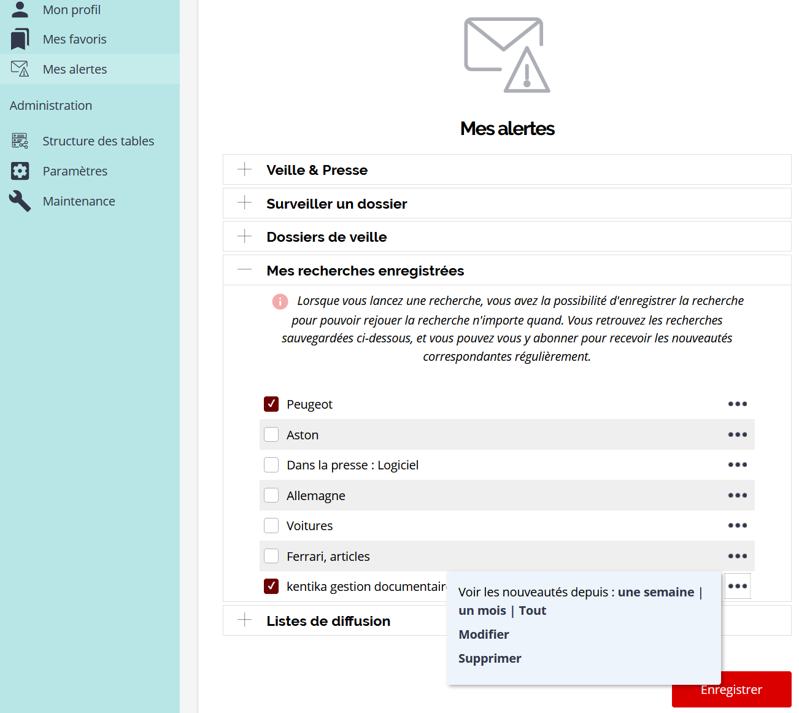The height and width of the screenshot is (713, 799).
Task: Click the Allemagne saved search name
Action: pos(316,496)
